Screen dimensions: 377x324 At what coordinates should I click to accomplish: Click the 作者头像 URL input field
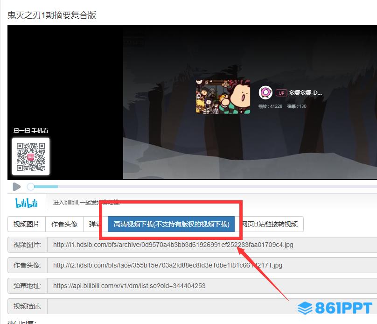point(212,265)
